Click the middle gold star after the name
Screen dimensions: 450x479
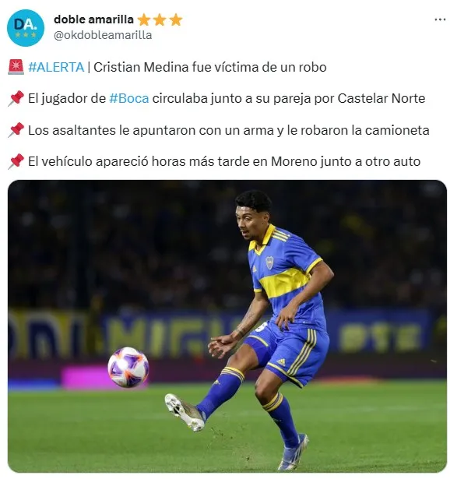pos(160,20)
